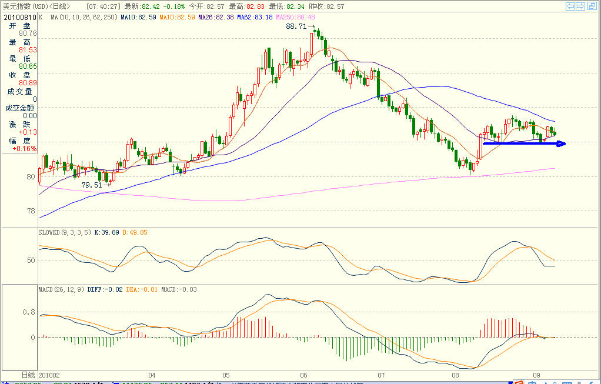Click the side panel 最高 value 81.53
The image size is (601, 384).
28,50
